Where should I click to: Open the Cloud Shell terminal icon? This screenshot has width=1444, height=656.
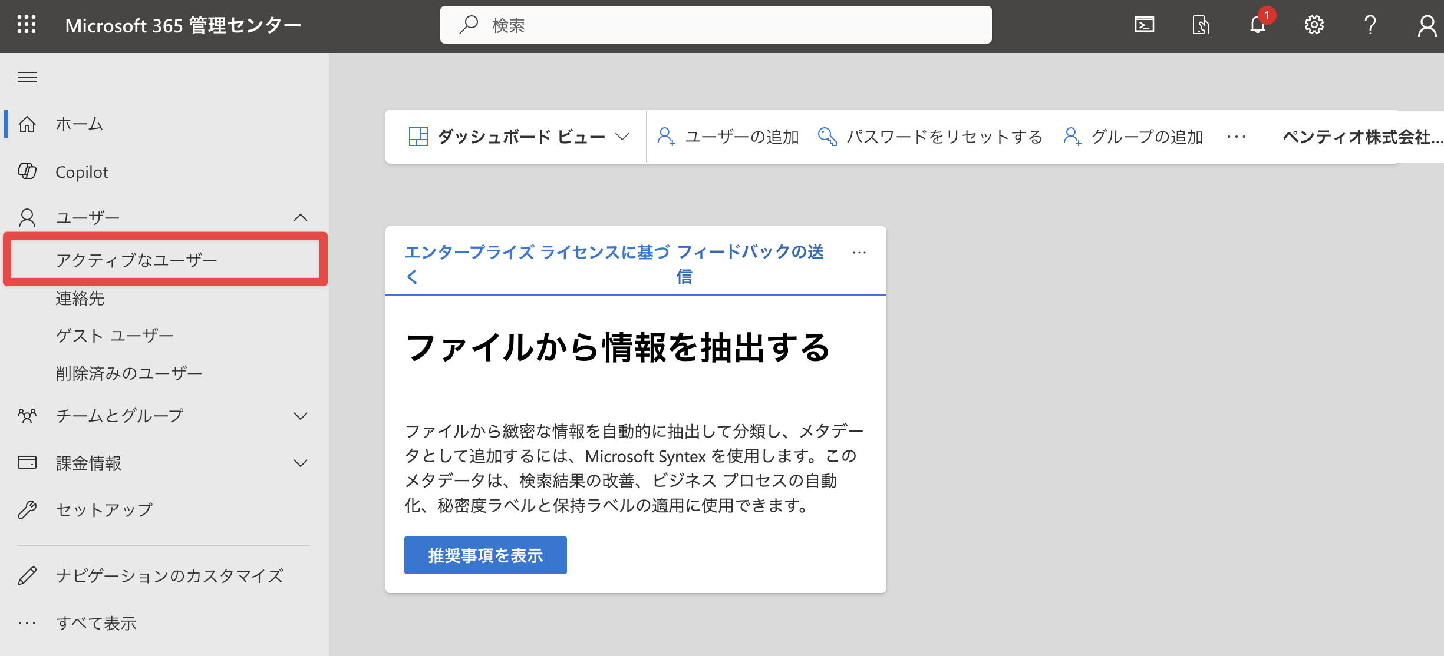coord(1144,25)
